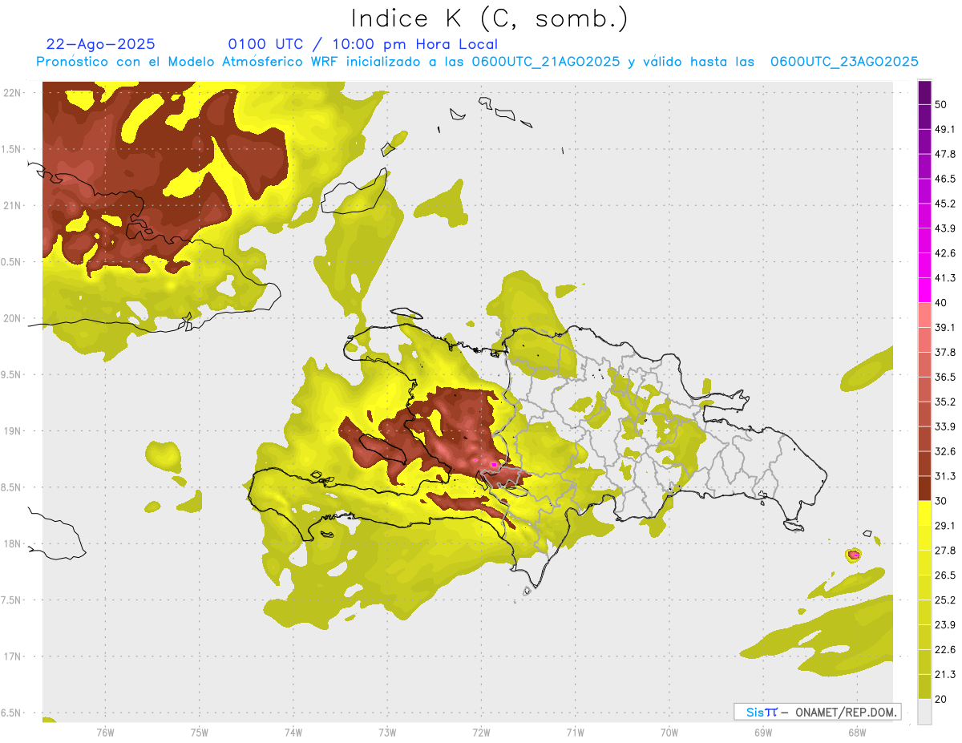Click the colorbar value 31.3
The height and width of the screenshot is (743, 962).
pyautogui.click(x=945, y=476)
